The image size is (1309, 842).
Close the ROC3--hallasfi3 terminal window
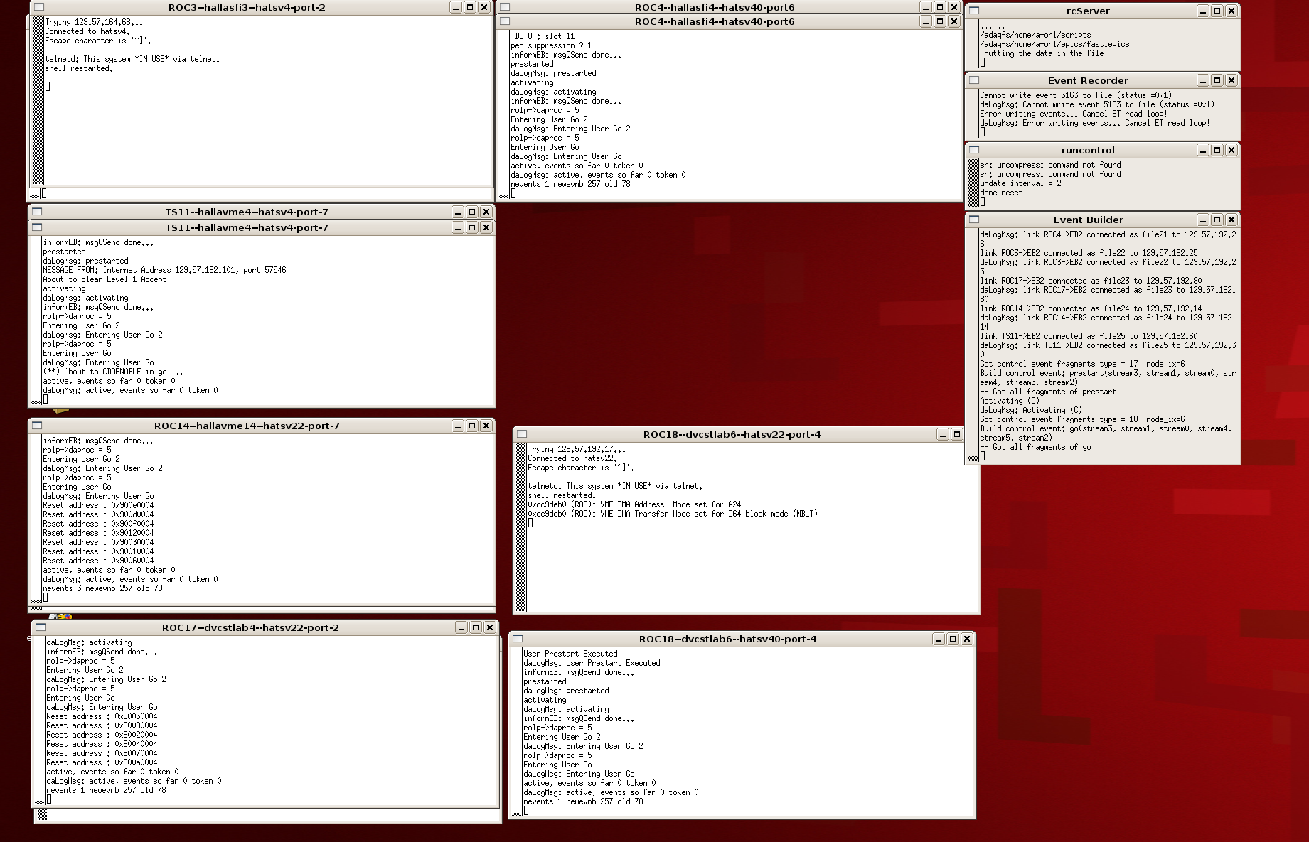(484, 7)
